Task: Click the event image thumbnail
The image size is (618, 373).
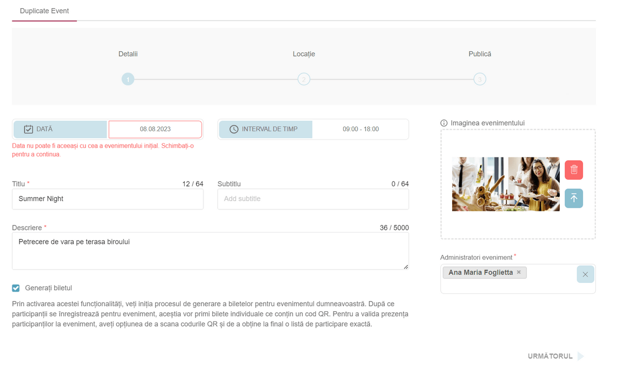Action: pos(505,184)
